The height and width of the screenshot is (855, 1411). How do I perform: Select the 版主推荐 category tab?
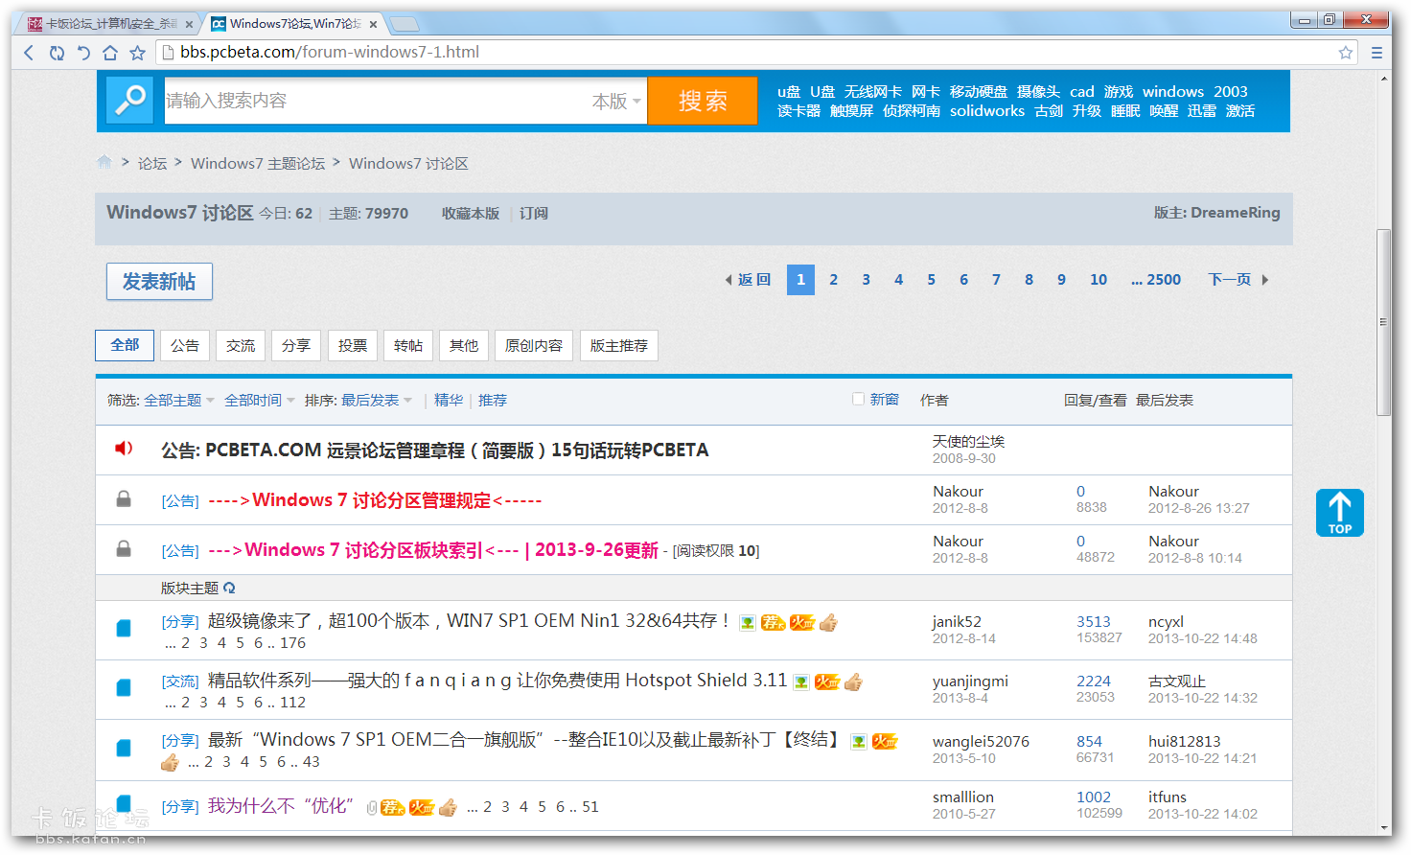click(x=619, y=345)
